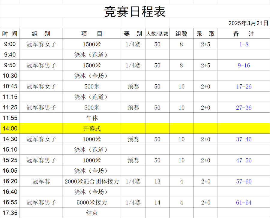Screen dimensions: 270x218
Task: Select the 9:00 time cell
Action: pyautogui.click(x=10, y=44)
